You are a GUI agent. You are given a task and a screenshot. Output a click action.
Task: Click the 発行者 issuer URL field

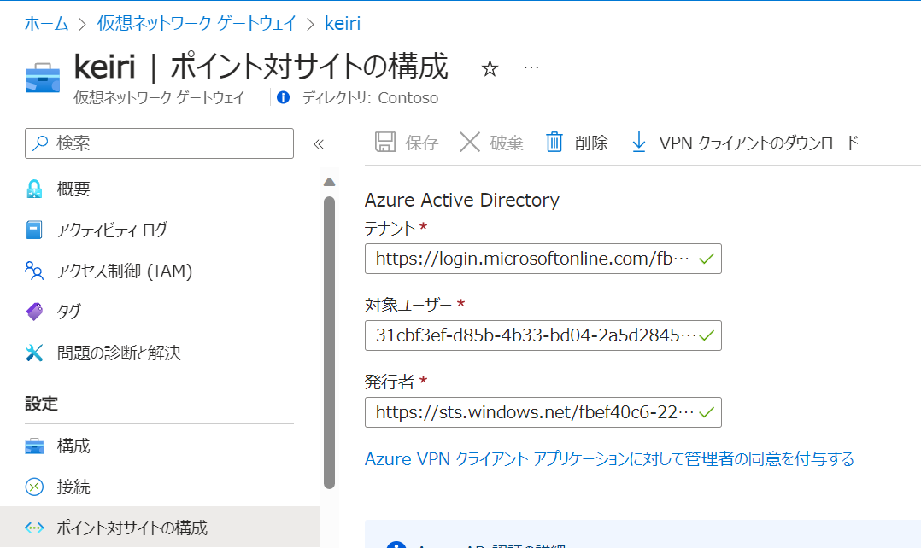click(543, 412)
